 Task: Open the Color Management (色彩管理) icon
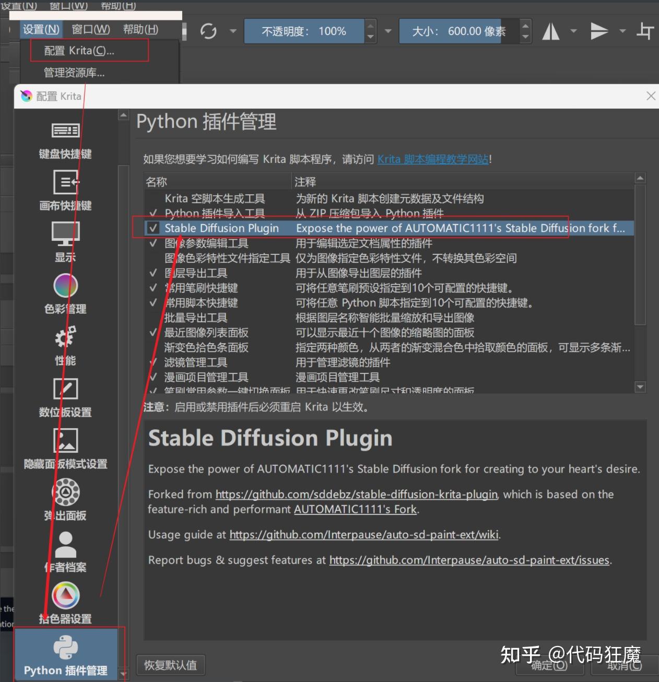[66, 286]
